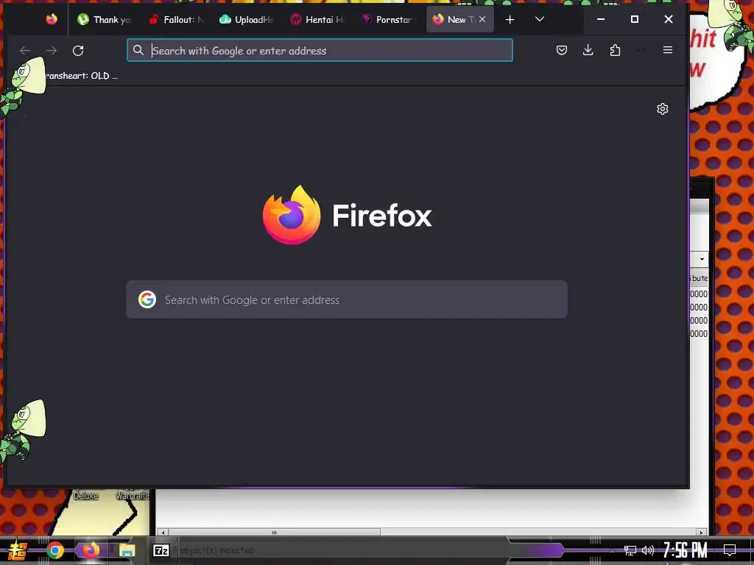The height and width of the screenshot is (565, 754).
Task: Expand the List all tabs chevron
Action: pos(540,19)
